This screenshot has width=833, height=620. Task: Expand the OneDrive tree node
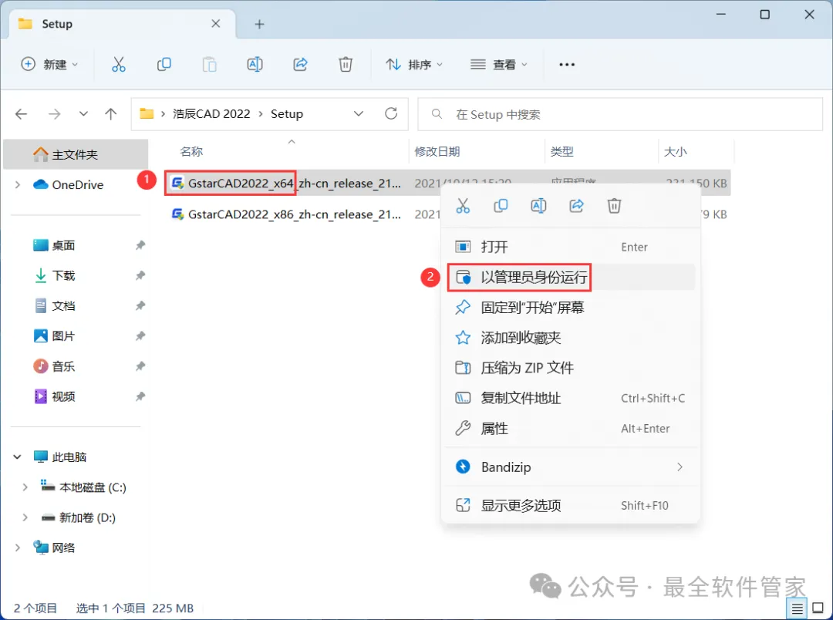(x=18, y=185)
